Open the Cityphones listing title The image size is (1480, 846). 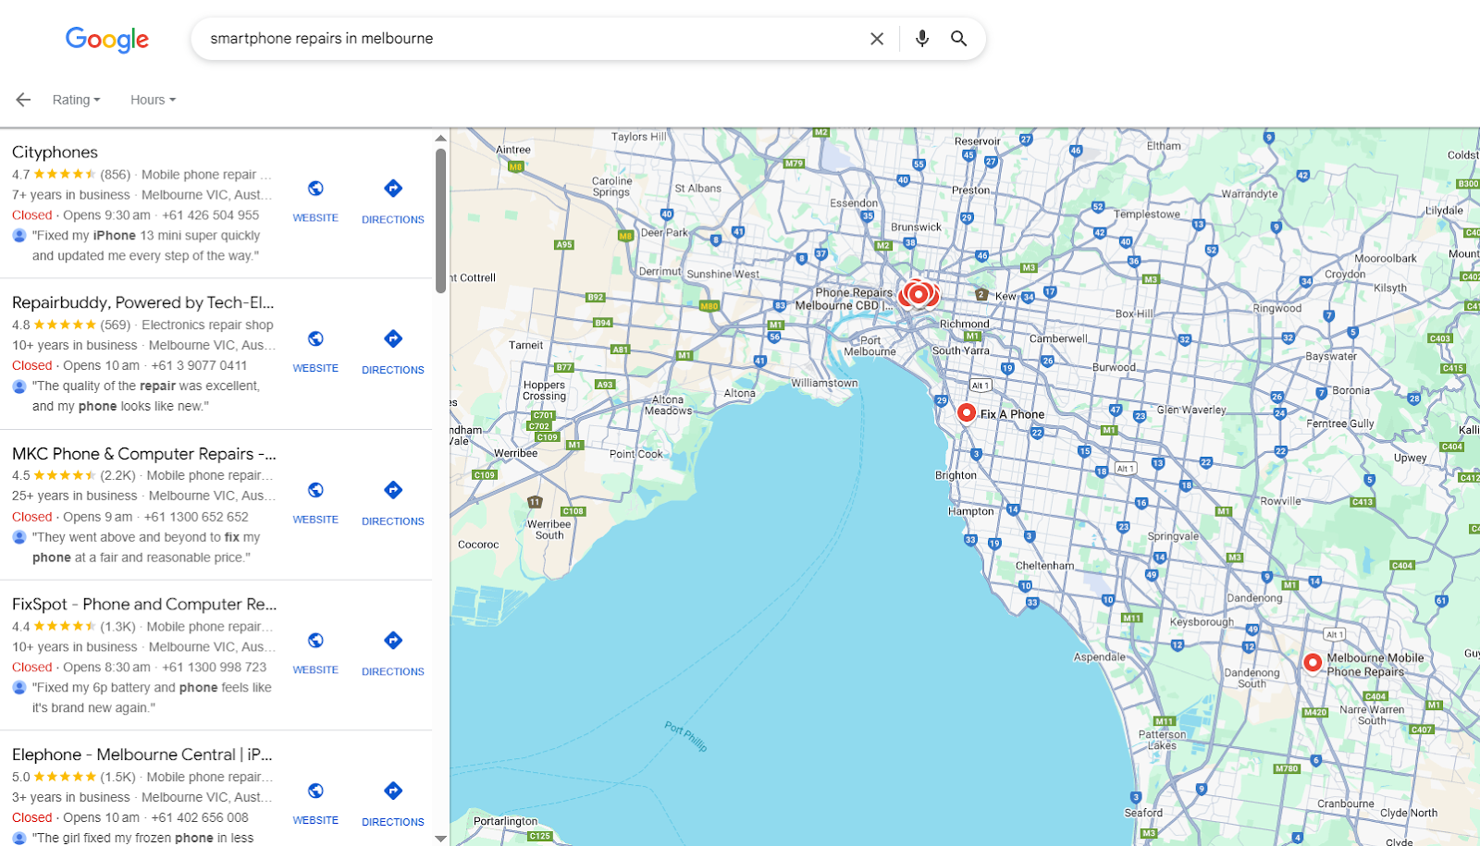(55, 153)
